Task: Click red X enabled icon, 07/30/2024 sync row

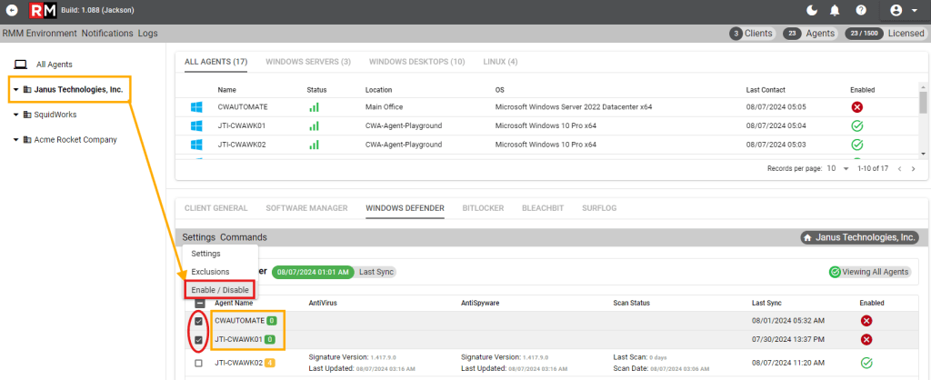Action: pos(866,340)
